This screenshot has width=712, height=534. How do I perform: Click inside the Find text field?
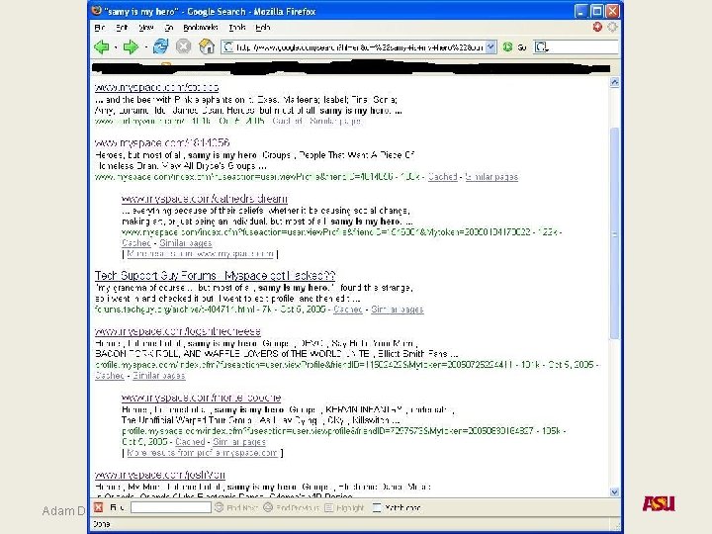click(x=171, y=507)
